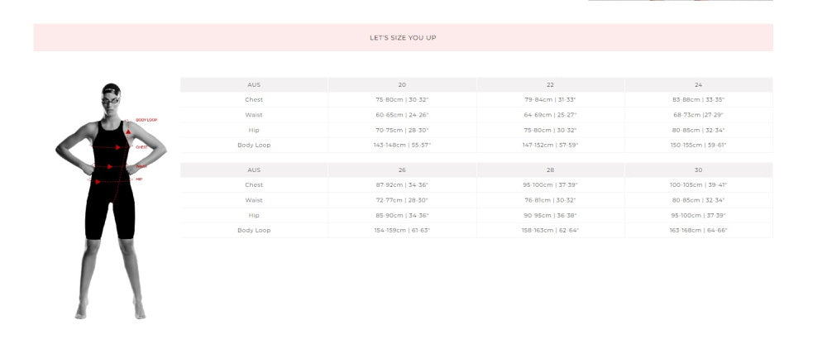
Task: Select the AUS size 20 column header
Action: click(x=402, y=84)
